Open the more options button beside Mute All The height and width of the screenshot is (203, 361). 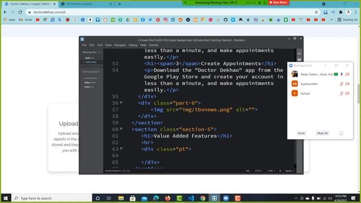tap(341, 133)
